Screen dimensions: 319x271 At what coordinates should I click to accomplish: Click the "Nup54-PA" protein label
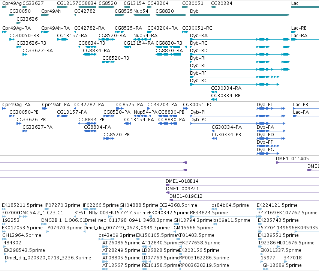point(146,112)
